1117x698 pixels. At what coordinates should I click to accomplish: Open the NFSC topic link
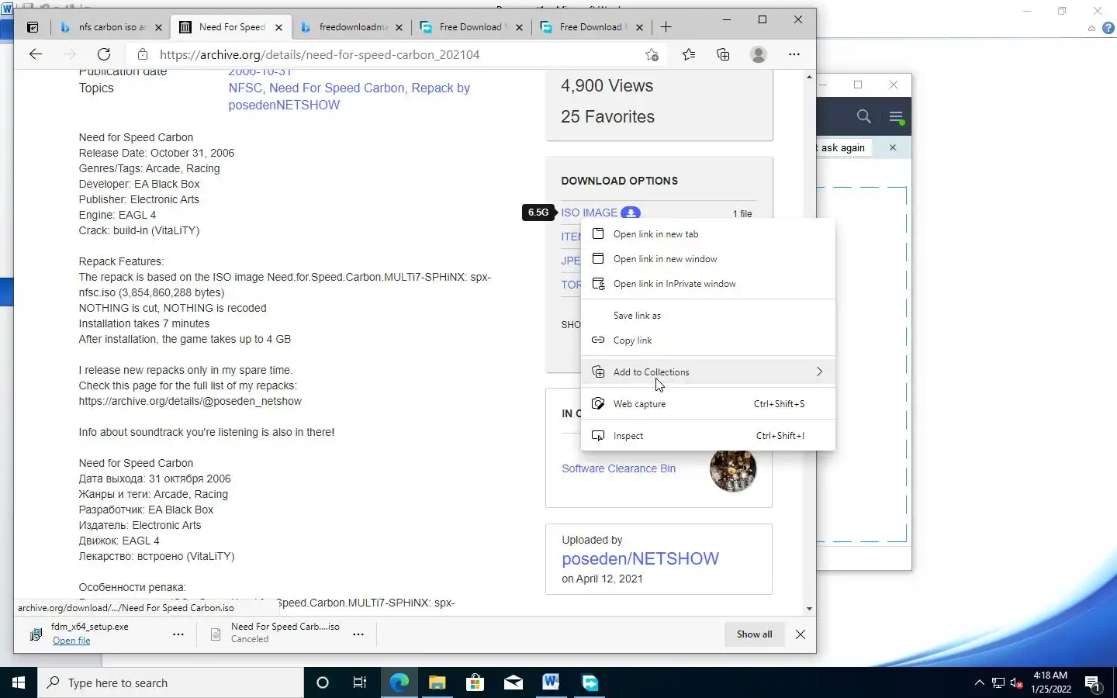[245, 88]
